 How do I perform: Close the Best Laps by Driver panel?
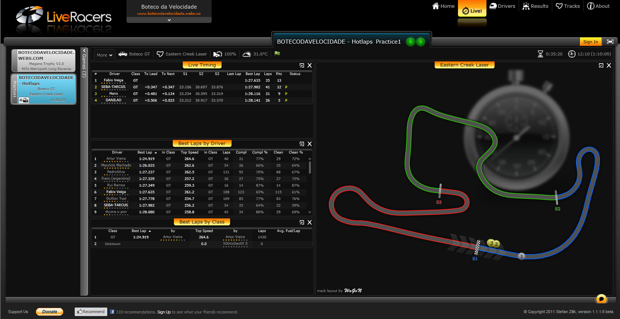pyautogui.click(x=310, y=144)
